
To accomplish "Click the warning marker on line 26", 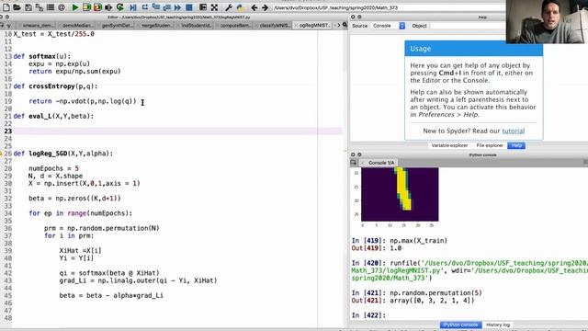I will 2,154.
